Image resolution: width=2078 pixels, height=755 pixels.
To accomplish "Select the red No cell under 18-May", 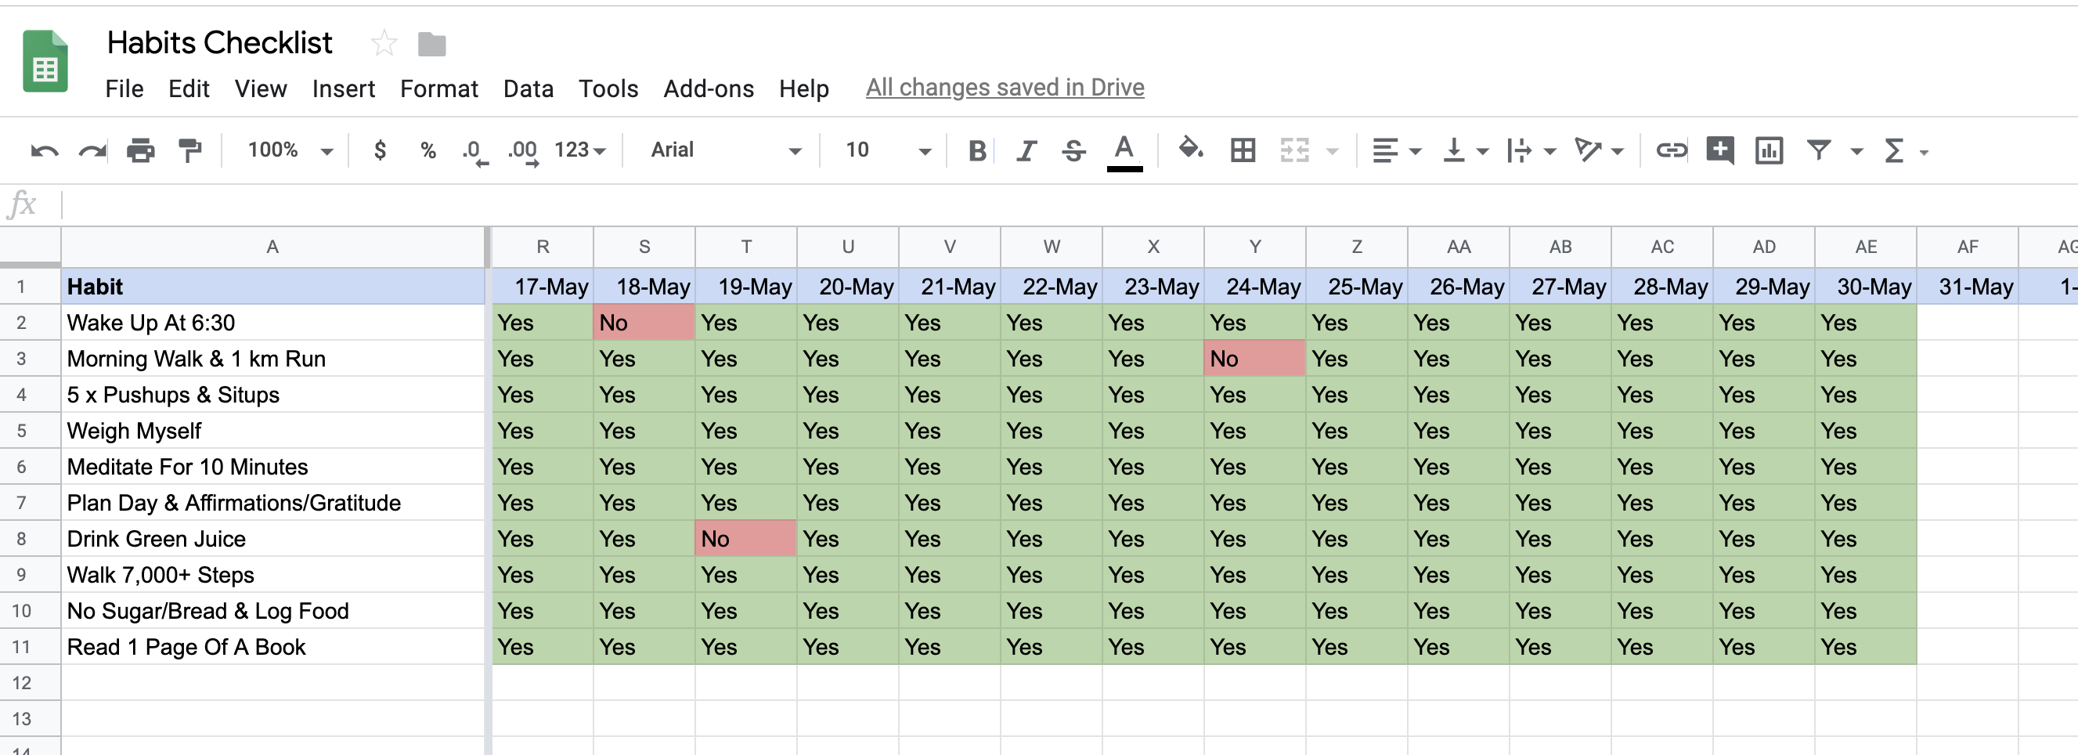I will (x=644, y=323).
